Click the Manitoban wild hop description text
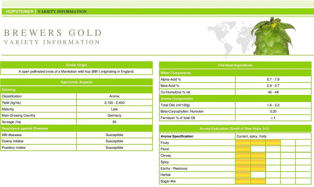 coord(76,72)
